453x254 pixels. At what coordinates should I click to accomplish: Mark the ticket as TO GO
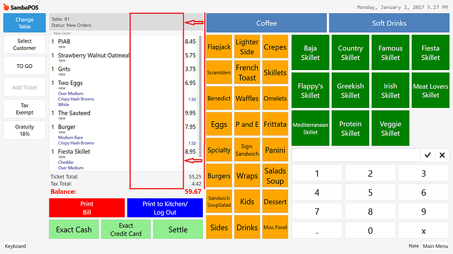point(24,66)
